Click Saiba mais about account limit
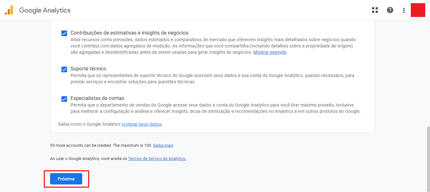Viewport: 430px width, 192px height. [163, 145]
